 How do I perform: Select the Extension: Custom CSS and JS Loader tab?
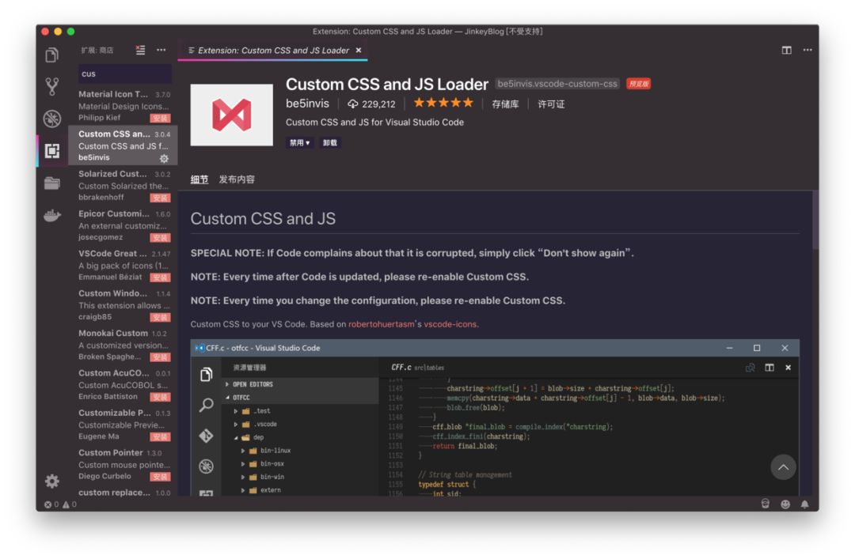[272, 50]
